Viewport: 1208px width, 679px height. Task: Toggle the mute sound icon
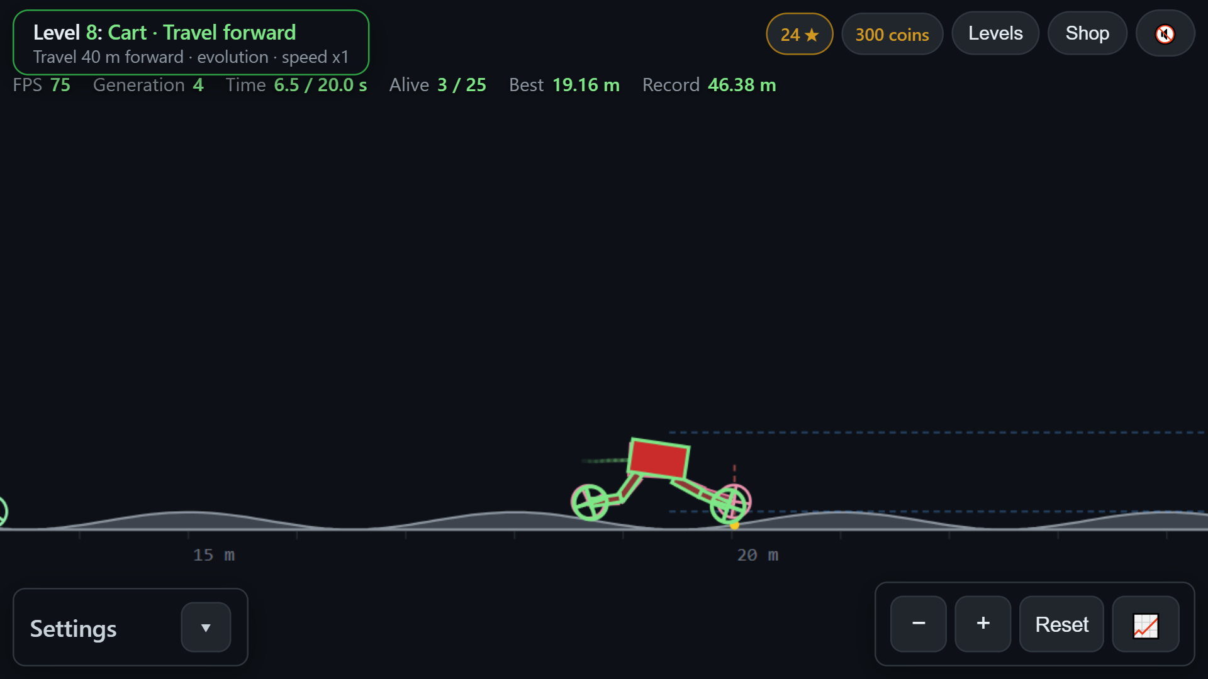(1165, 34)
